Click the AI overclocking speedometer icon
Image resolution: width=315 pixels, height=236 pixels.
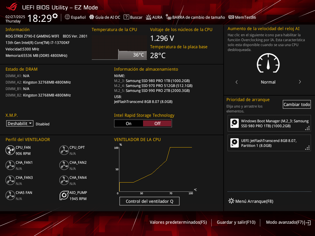[x=268, y=63]
